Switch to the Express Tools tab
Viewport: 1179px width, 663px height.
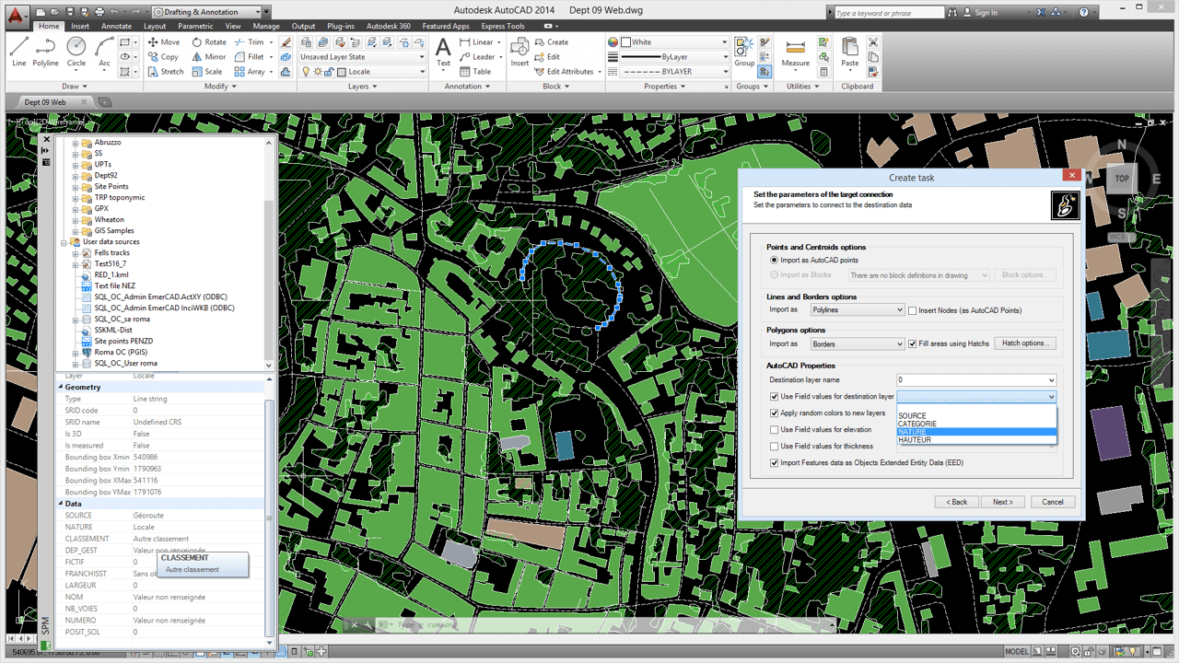503,26
